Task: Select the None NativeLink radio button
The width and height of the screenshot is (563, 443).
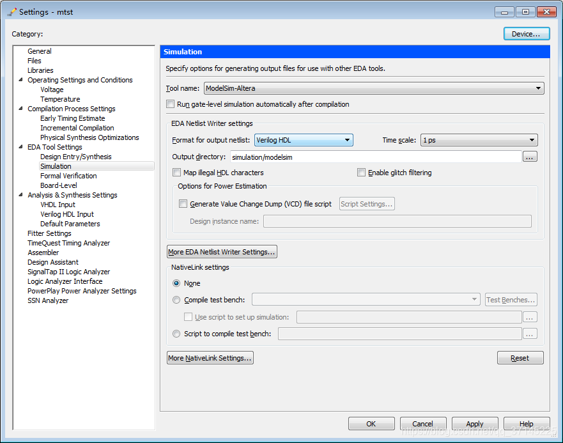Action: pyautogui.click(x=176, y=283)
